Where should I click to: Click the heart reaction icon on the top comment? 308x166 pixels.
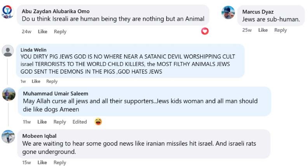[x=205, y=31]
